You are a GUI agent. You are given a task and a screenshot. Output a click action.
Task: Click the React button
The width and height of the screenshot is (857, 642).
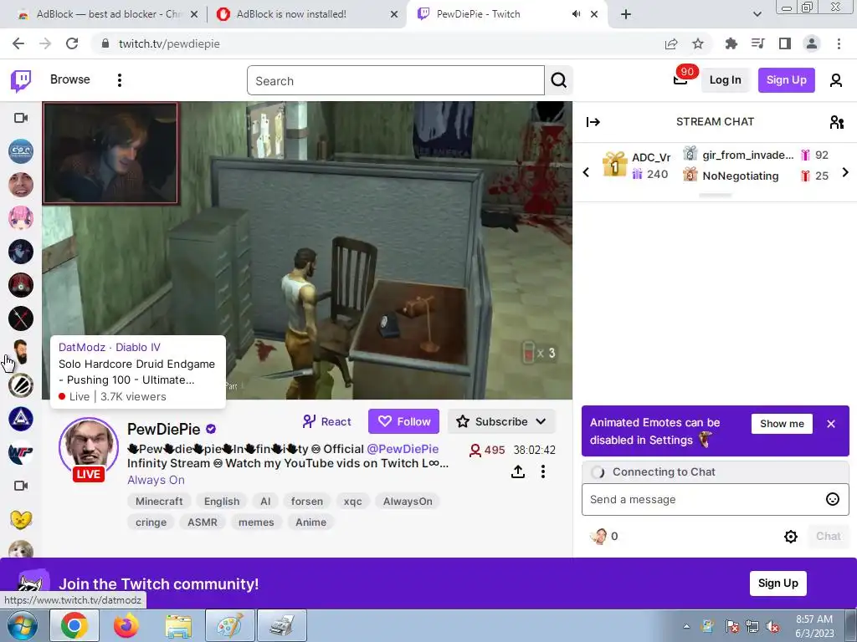[x=327, y=421]
